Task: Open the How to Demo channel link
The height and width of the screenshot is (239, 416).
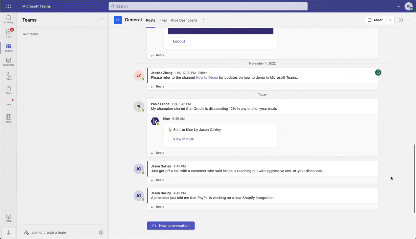Action: 207,77
